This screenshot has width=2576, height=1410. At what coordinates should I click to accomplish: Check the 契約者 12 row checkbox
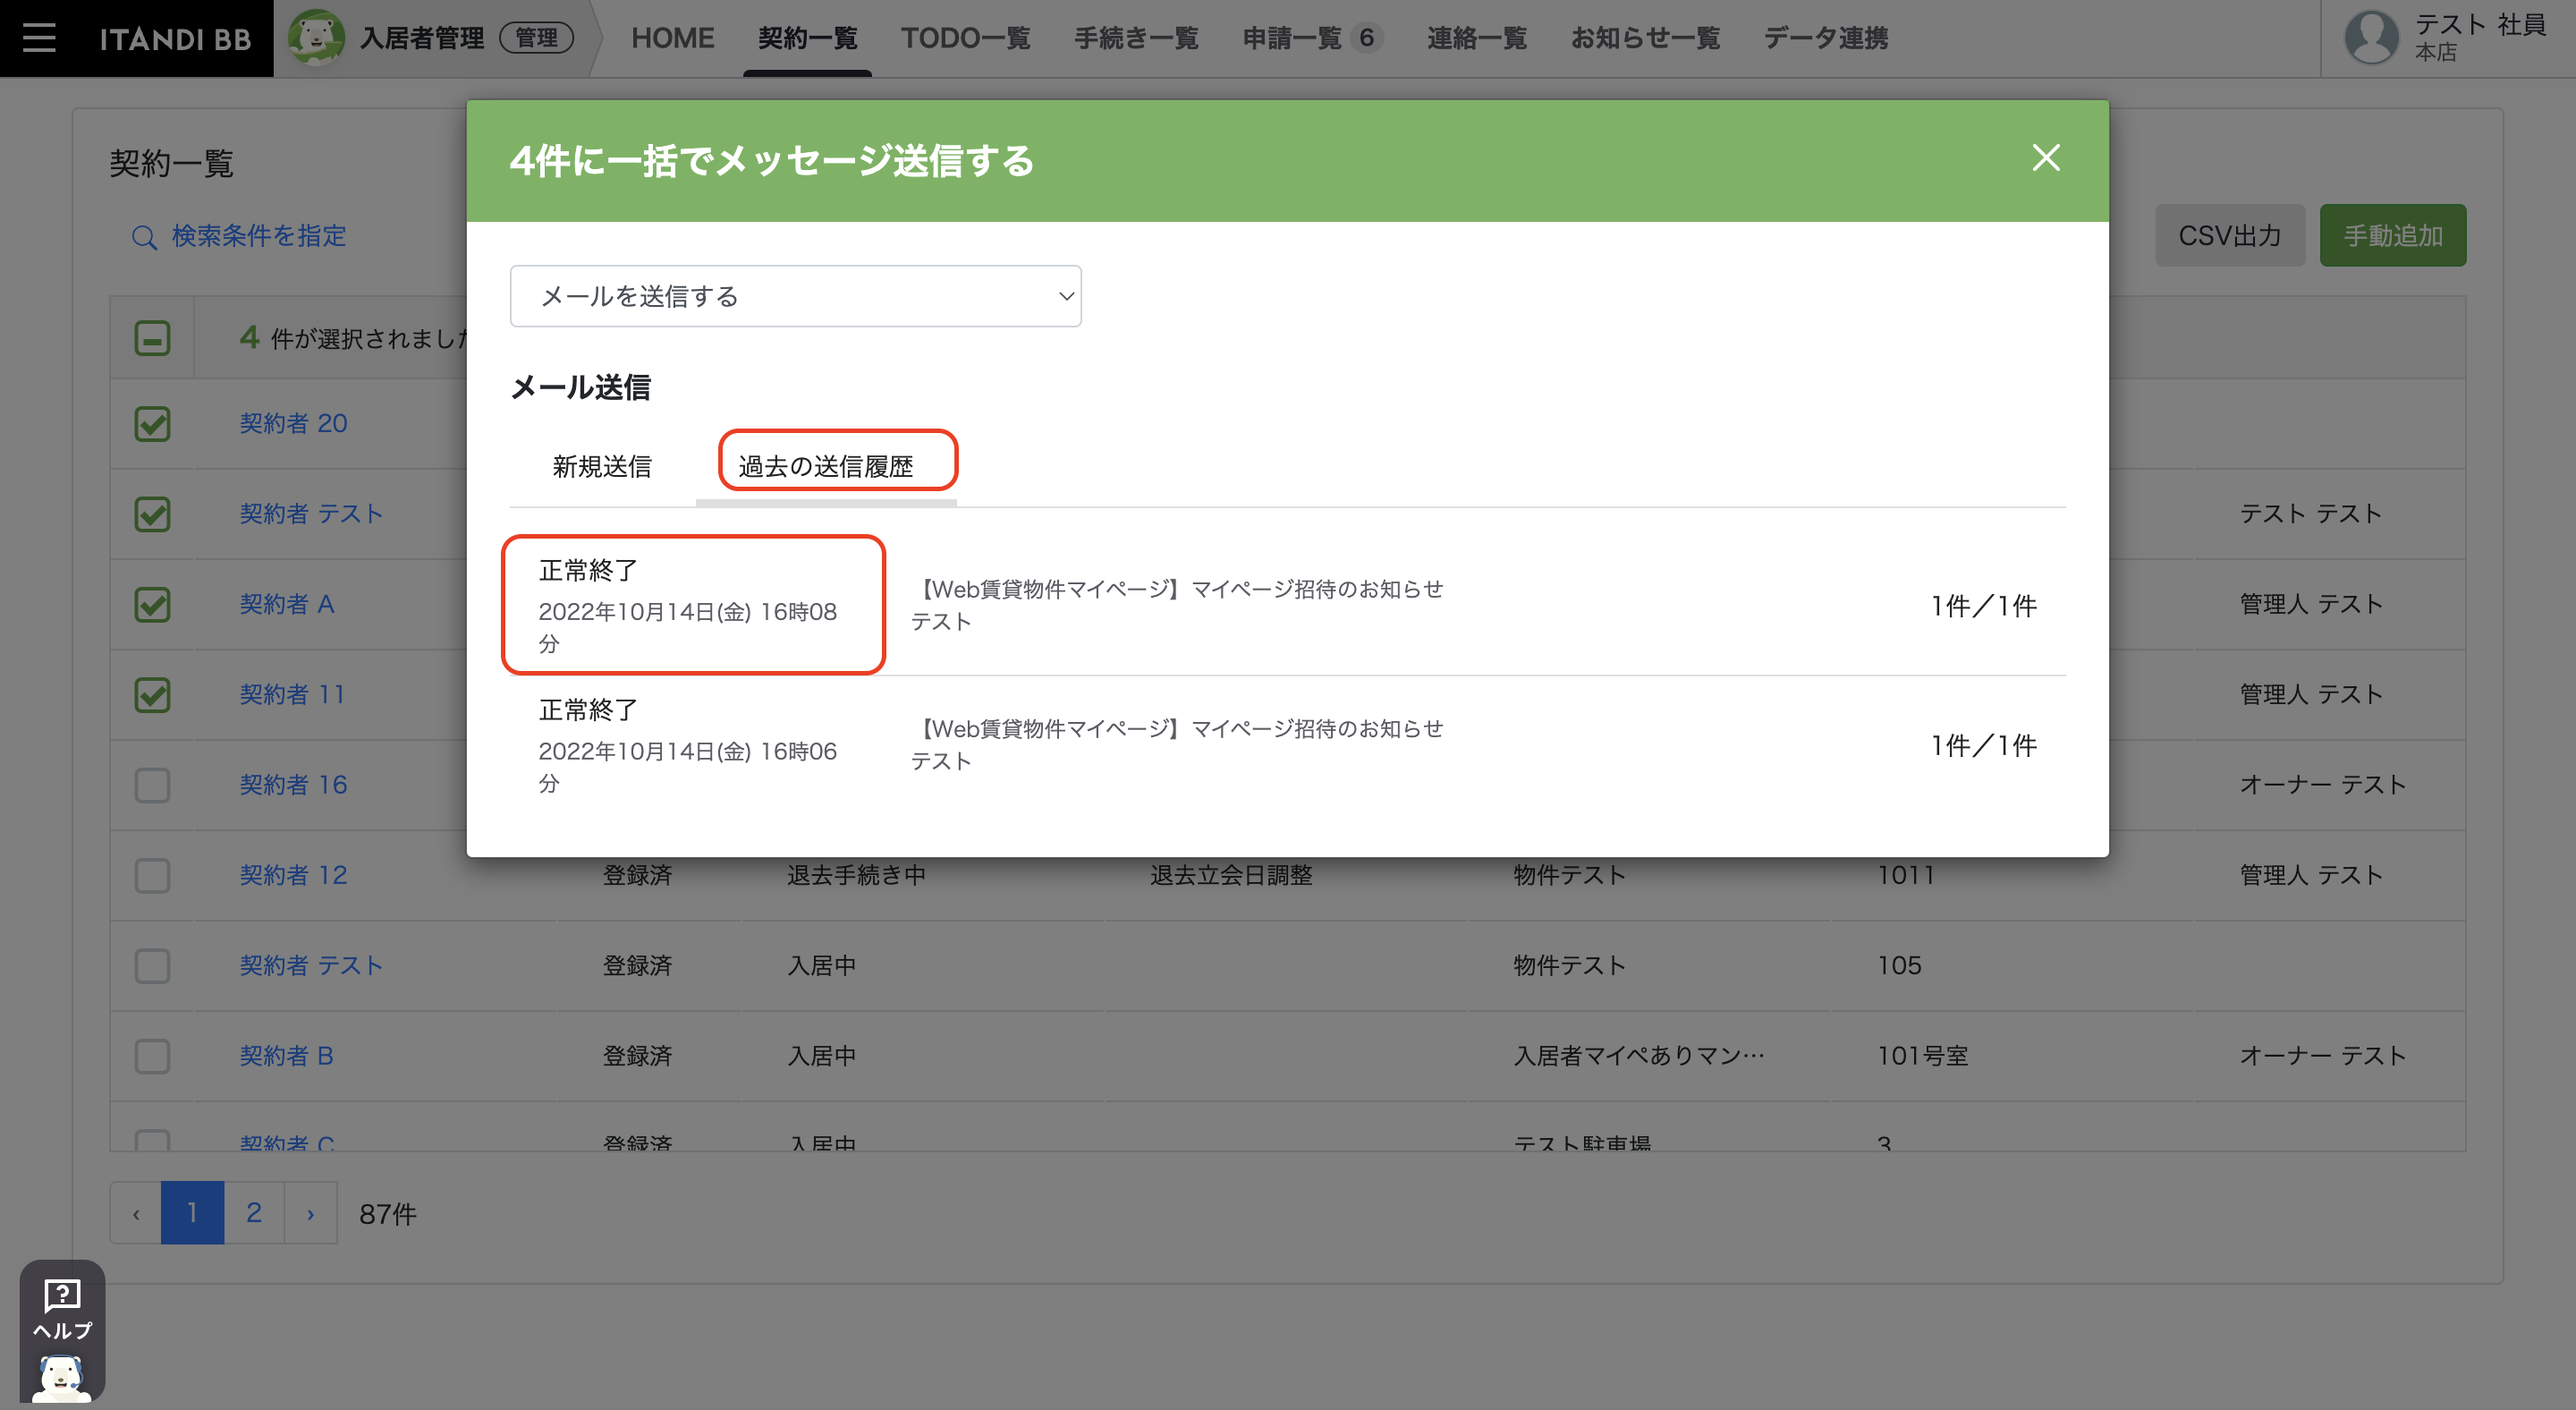[152, 875]
